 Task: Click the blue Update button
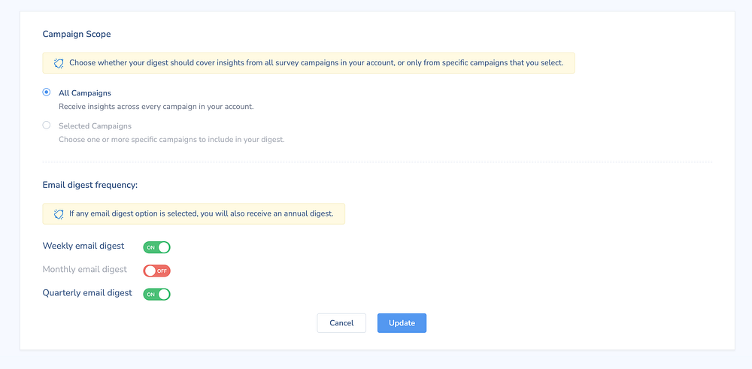(402, 323)
